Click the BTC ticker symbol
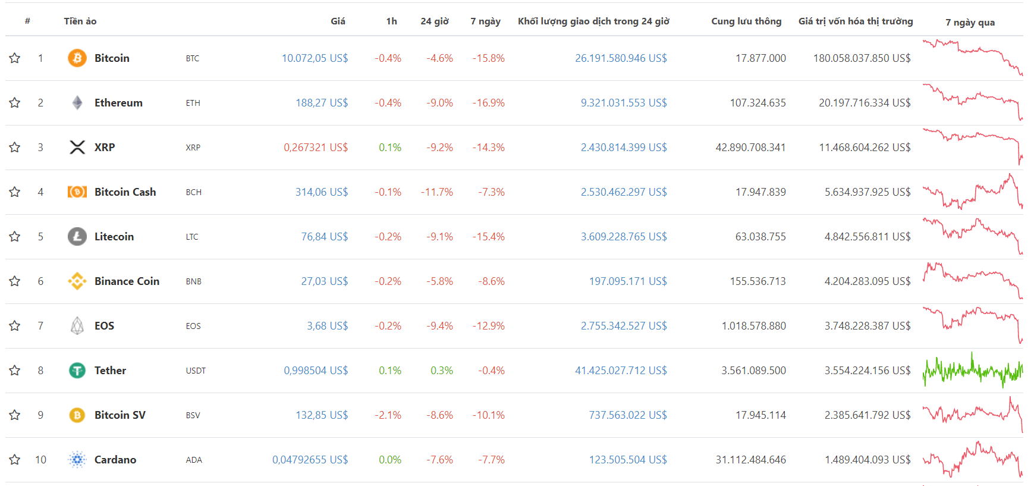 193,58
